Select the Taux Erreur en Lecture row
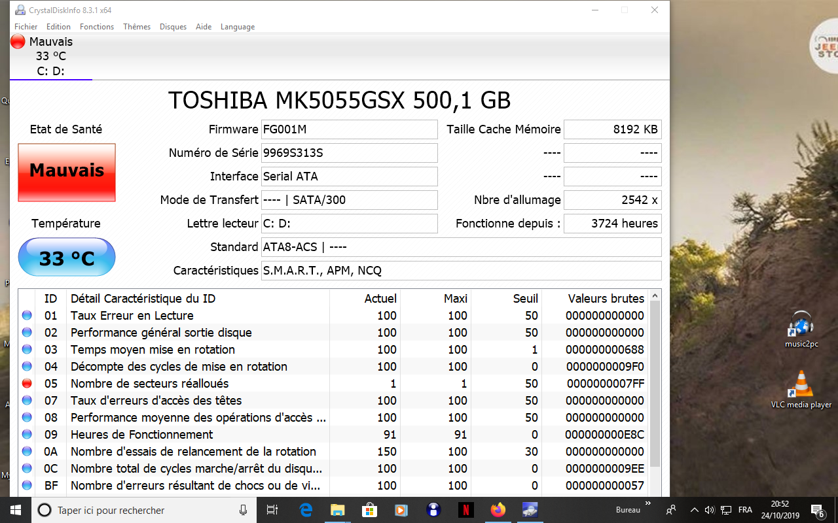Viewport: 838px width, 523px height. (x=333, y=316)
